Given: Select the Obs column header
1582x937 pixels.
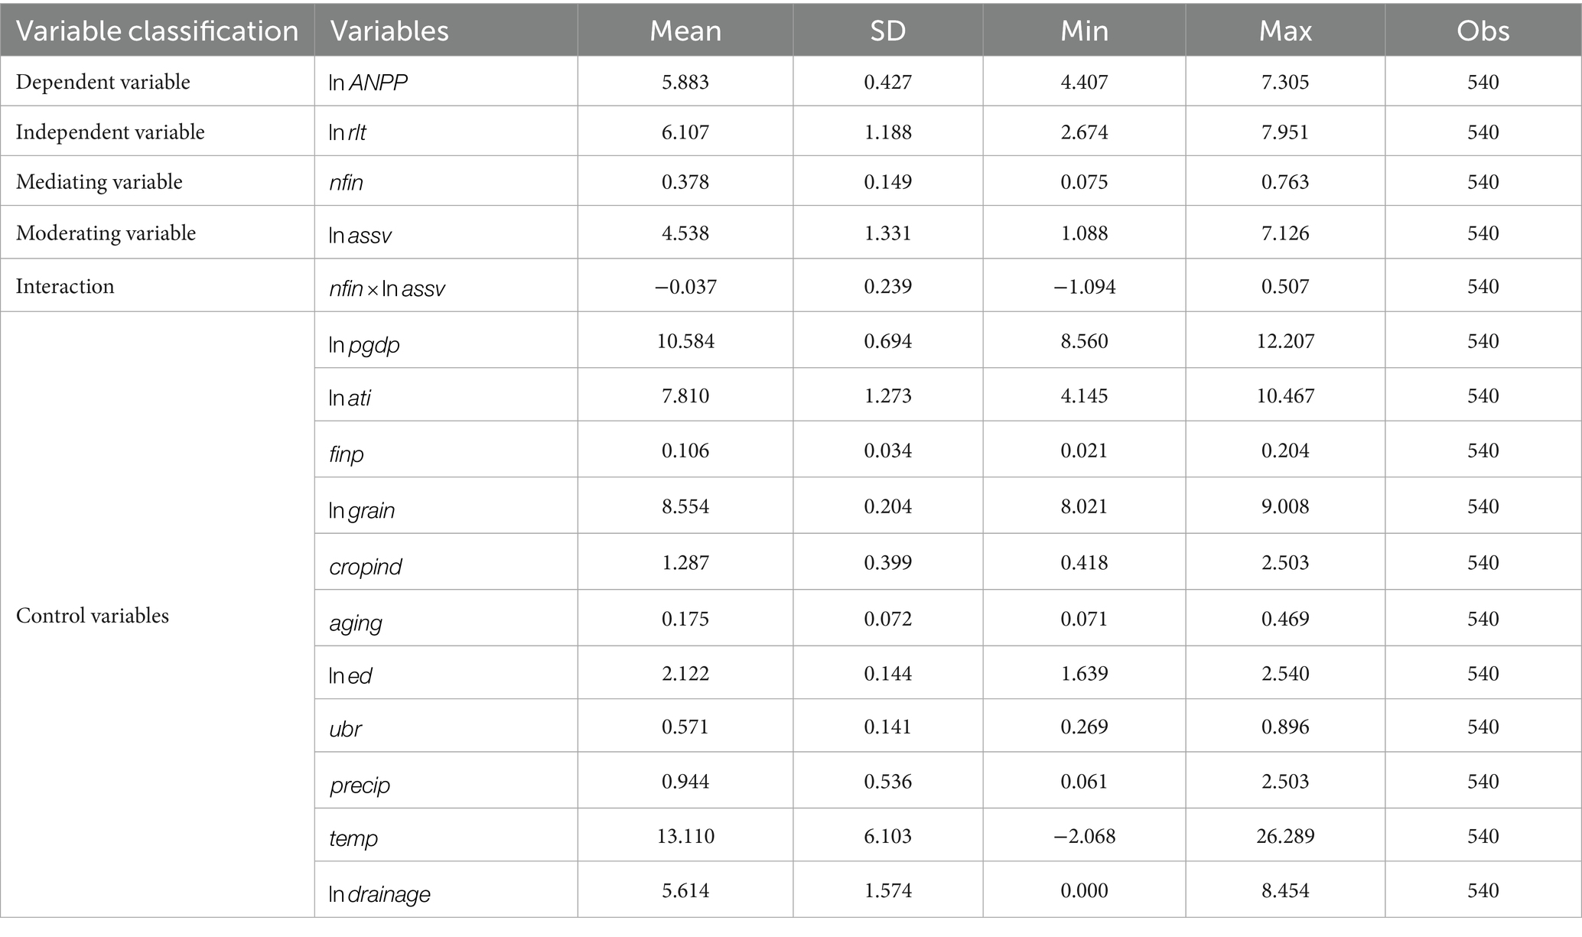Looking at the screenshot, I should click(x=1483, y=31).
